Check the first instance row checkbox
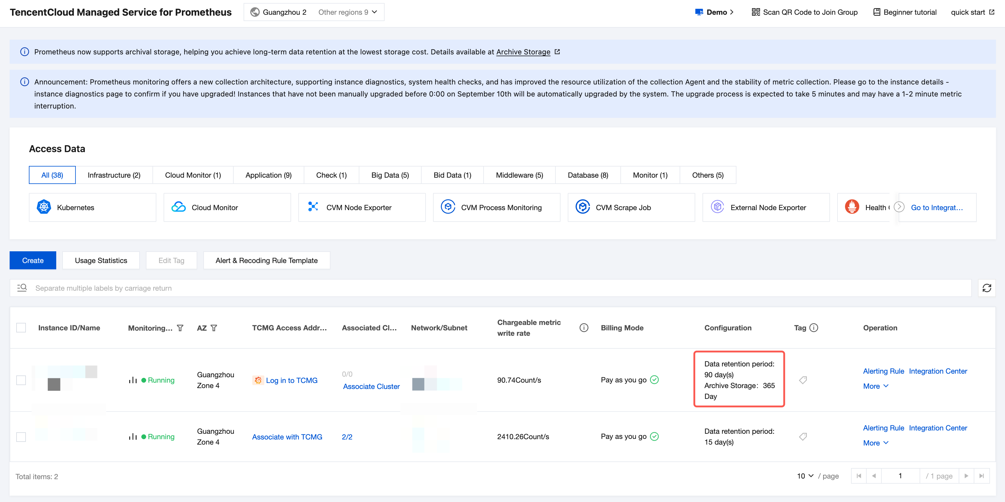This screenshot has width=1005, height=502. click(x=21, y=380)
